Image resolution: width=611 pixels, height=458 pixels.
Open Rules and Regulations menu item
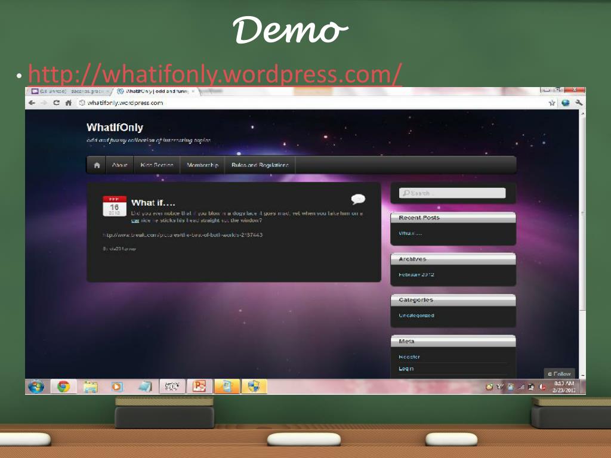tap(260, 165)
